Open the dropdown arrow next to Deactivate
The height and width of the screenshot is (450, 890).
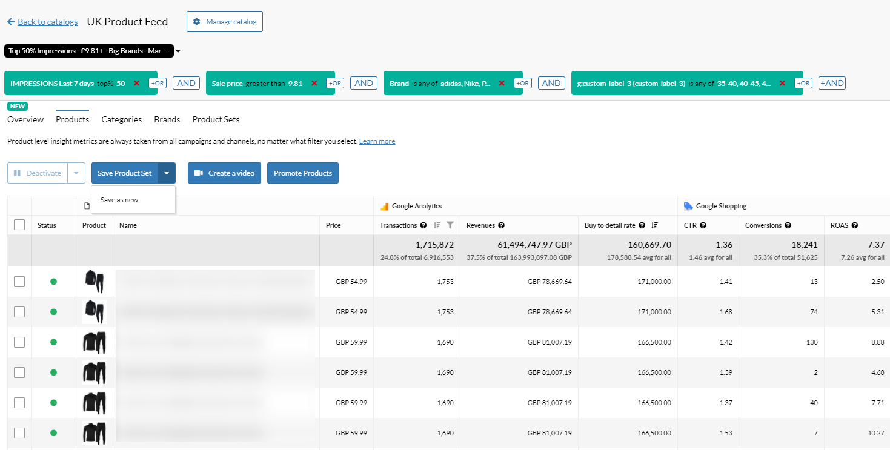pos(76,173)
